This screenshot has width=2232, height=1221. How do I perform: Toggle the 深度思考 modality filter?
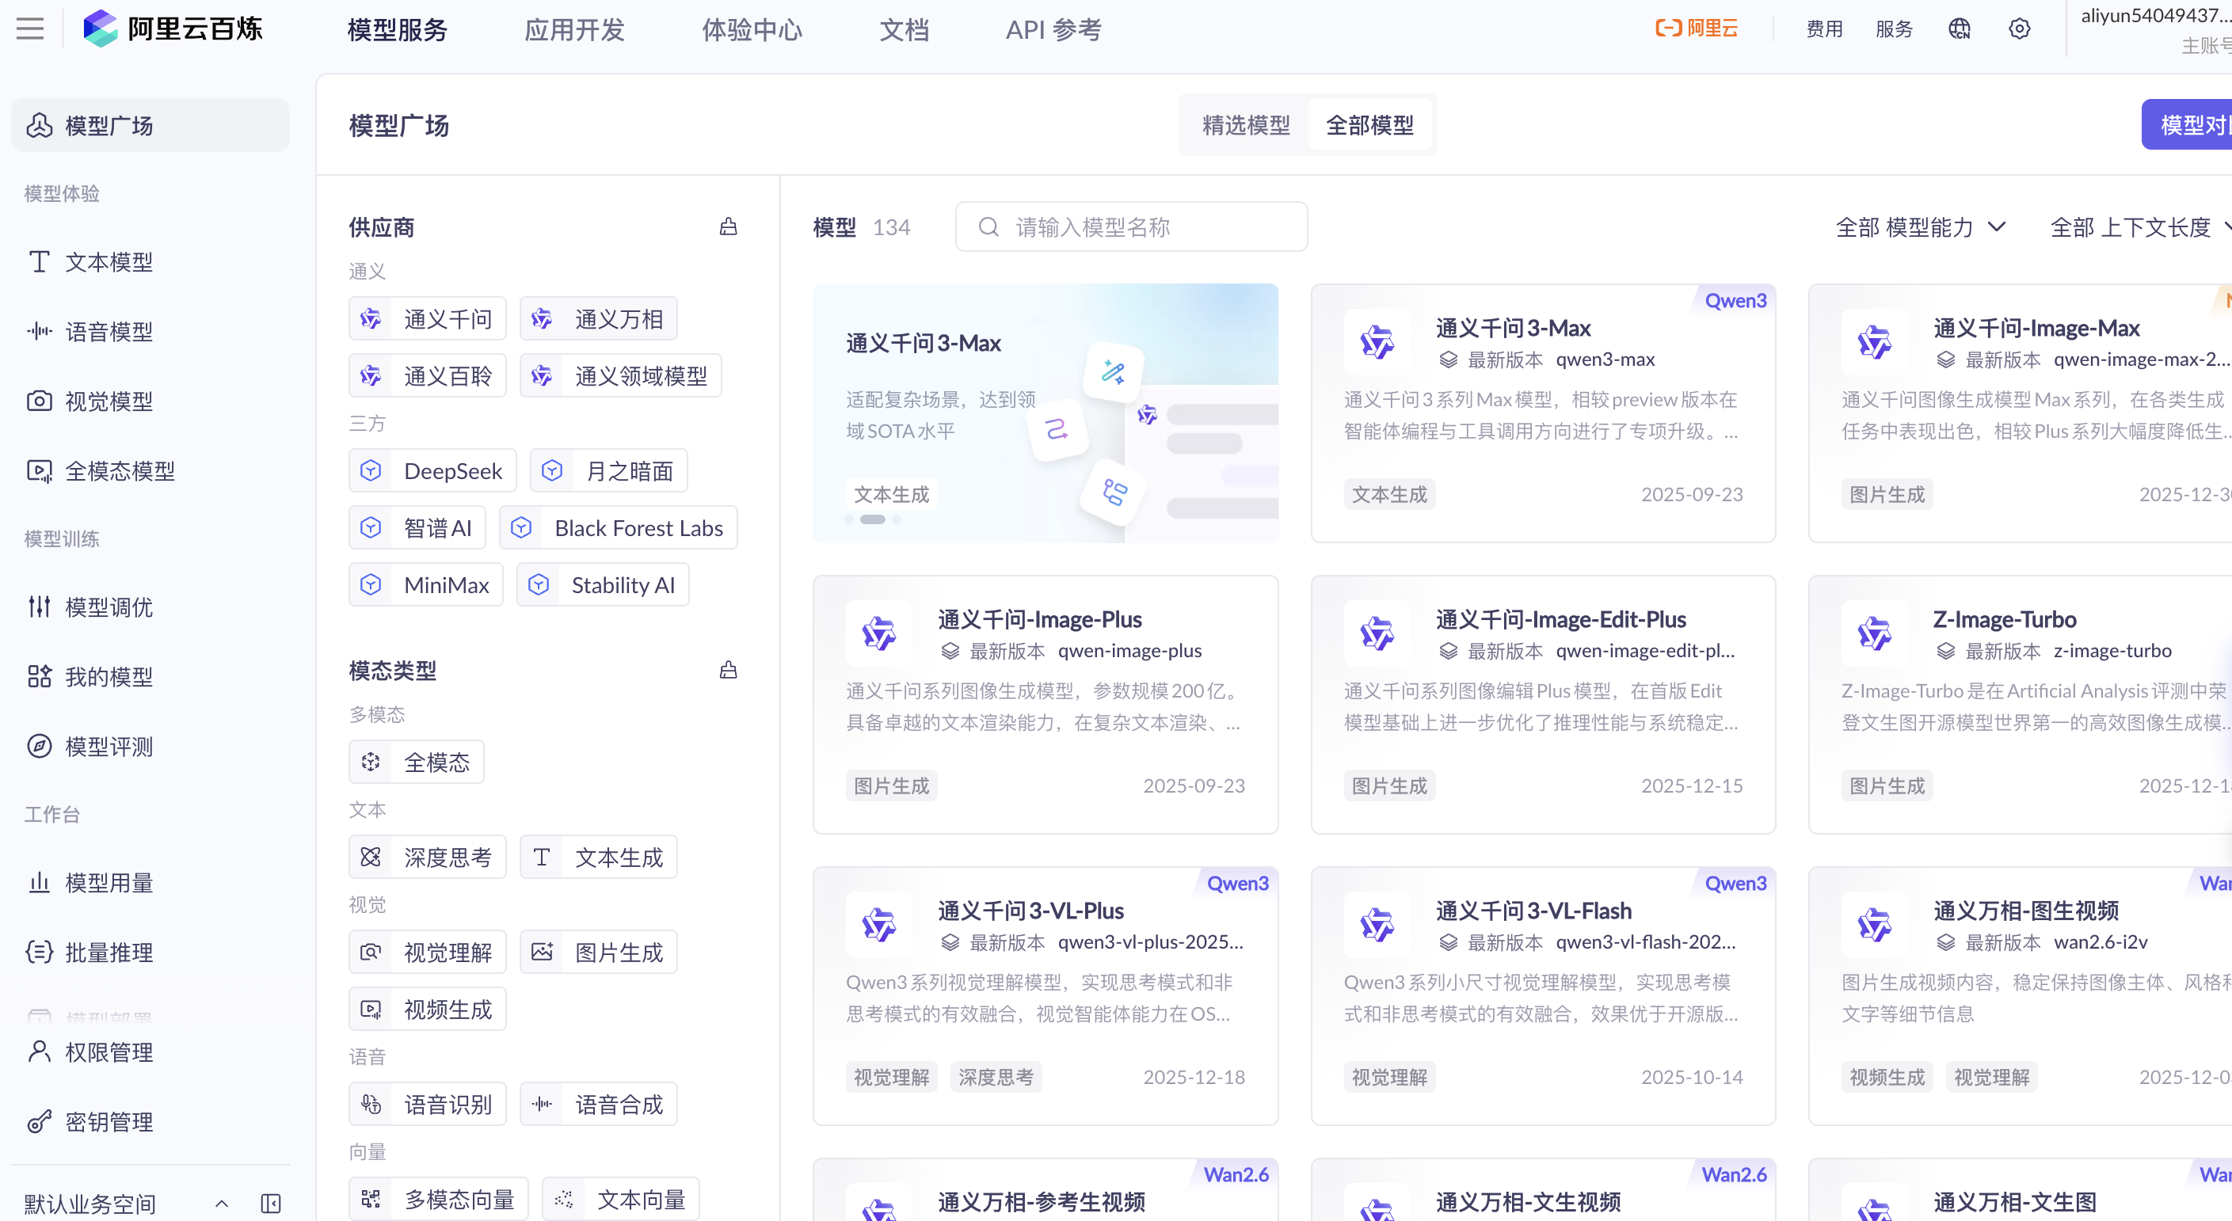pos(427,857)
